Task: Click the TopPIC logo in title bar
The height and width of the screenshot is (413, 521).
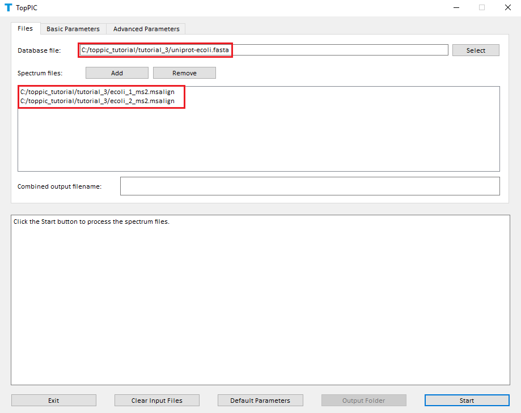Action: [8, 8]
